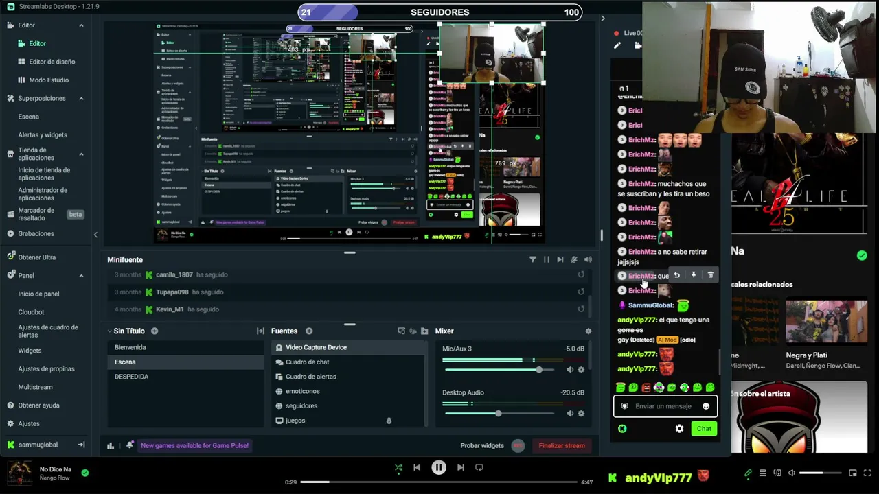Remove No Dice Na from liked songs
The image size is (879, 494).
point(85,473)
